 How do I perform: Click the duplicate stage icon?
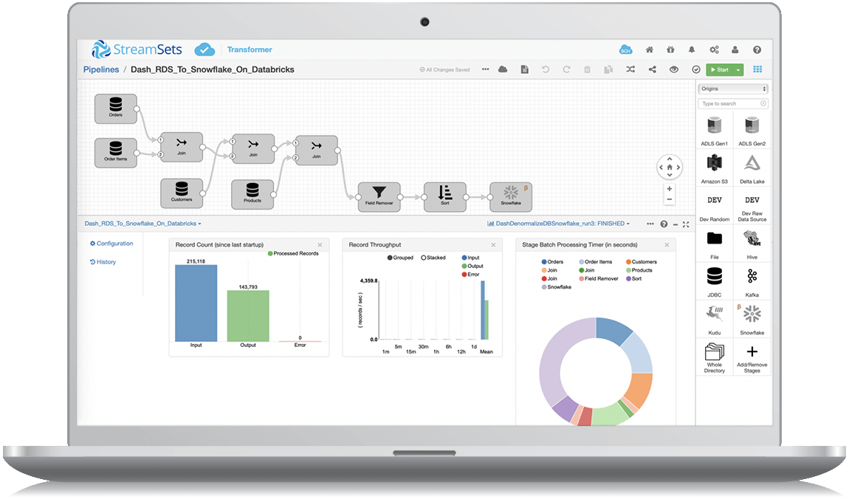[608, 69]
